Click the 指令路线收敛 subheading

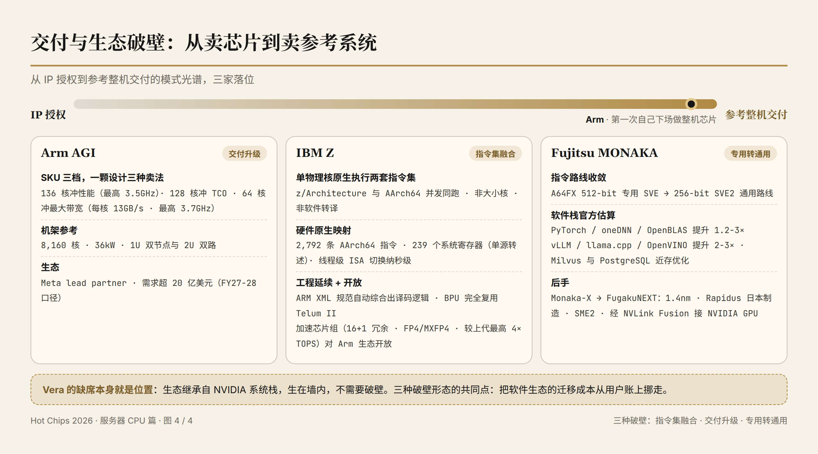(579, 178)
